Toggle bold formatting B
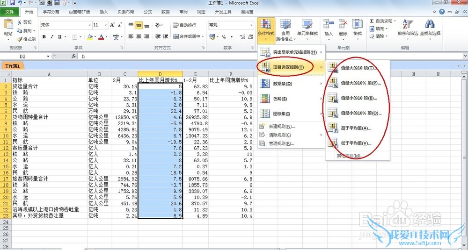The width and height of the screenshot is (468, 250). pyautogui.click(x=44, y=36)
